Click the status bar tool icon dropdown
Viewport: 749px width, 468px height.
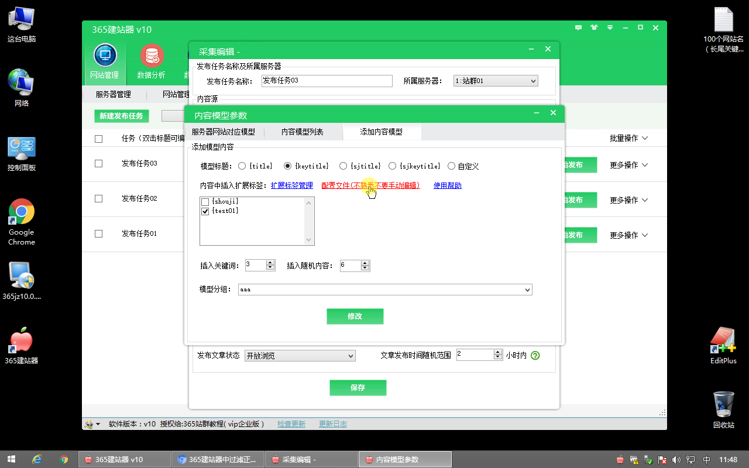[92, 424]
